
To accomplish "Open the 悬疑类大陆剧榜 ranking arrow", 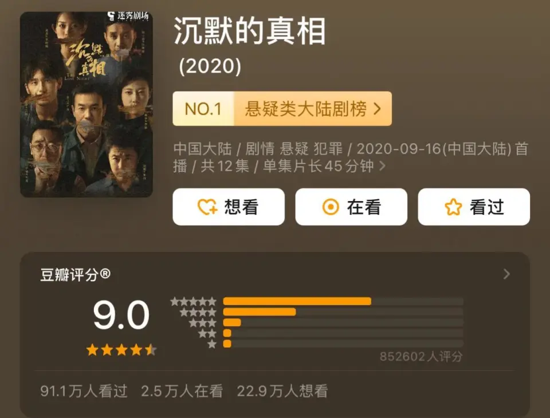I will [x=377, y=109].
